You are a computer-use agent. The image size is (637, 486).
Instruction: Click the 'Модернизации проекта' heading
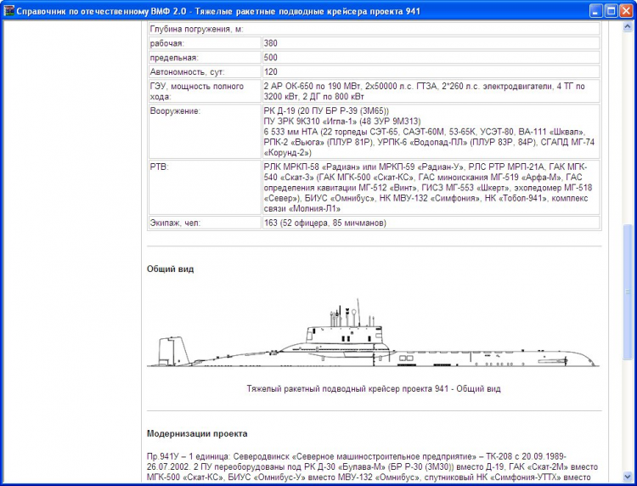[x=197, y=433]
